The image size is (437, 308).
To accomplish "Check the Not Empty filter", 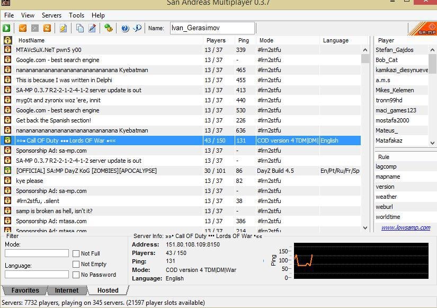I will pyautogui.click(x=76, y=264).
